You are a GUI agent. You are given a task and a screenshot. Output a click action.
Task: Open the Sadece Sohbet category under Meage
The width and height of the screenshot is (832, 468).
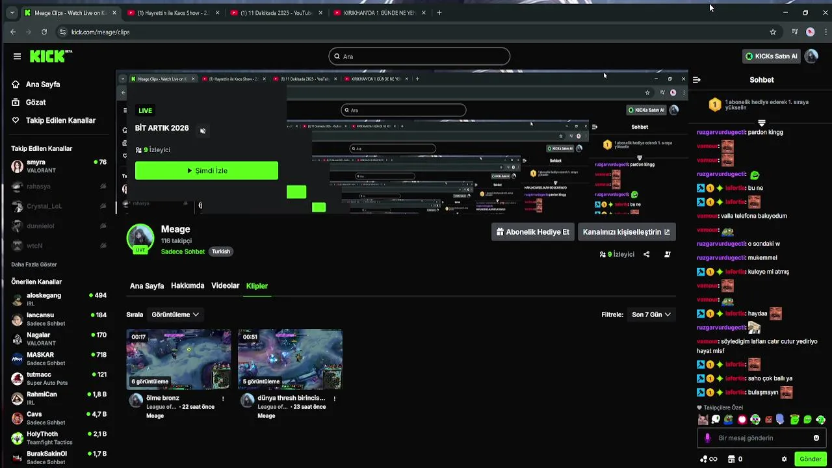click(183, 252)
